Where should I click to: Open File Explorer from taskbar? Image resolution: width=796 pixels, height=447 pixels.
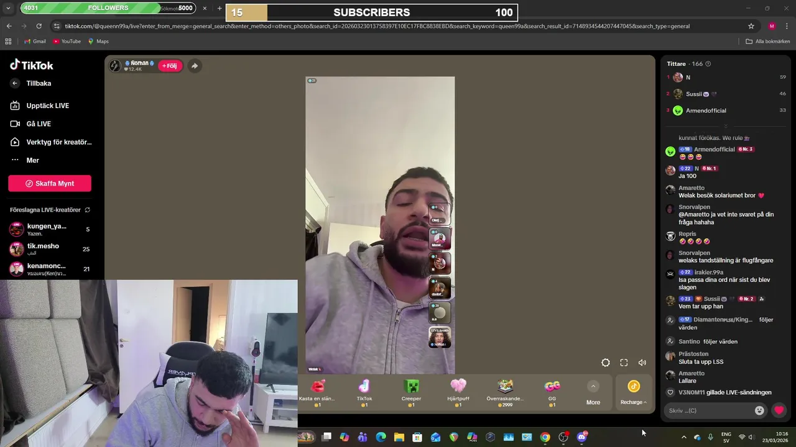399,437
